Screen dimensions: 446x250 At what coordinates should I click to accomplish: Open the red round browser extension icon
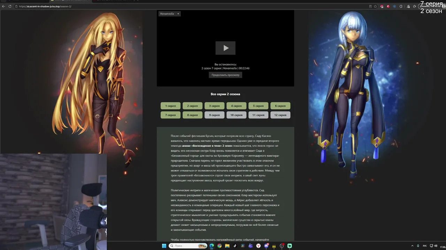coord(388,6)
